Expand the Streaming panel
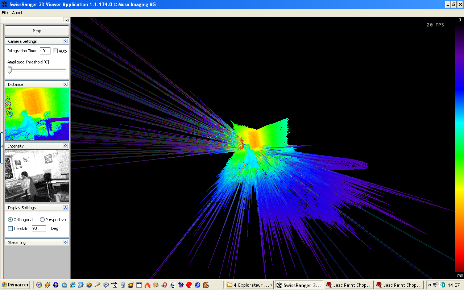Image resolution: width=464 pixels, height=290 pixels. tap(66, 243)
